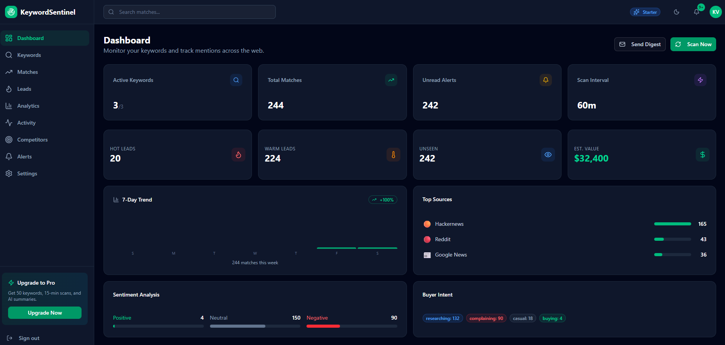Image resolution: width=725 pixels, height=345 pixels.
Task: Click the Hackernews count 165
Action: (702, 224)
